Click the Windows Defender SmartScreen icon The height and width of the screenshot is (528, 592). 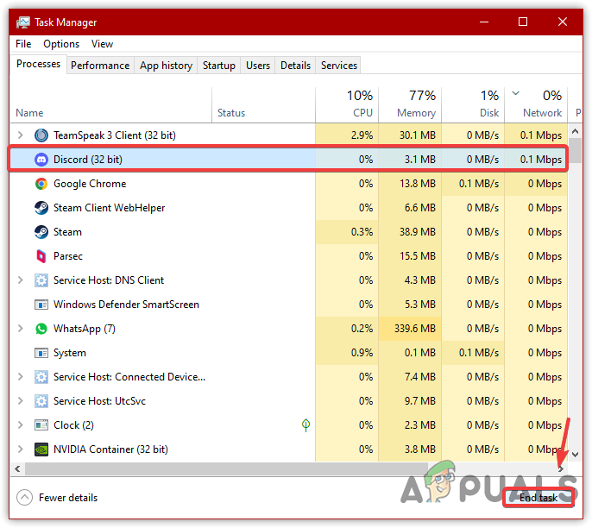(x=41, y=305)
